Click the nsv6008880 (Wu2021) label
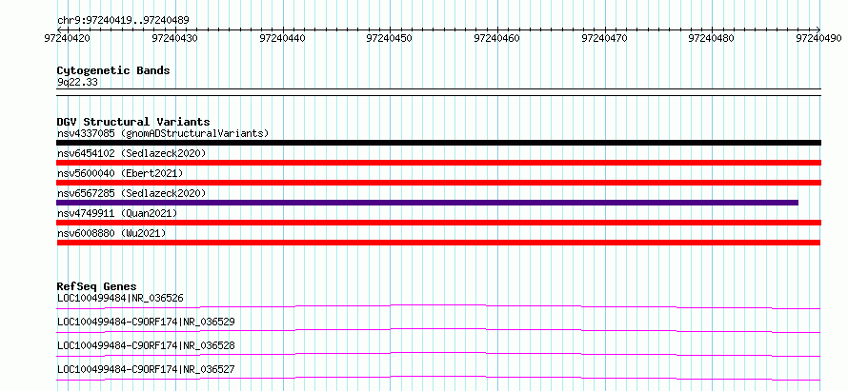The width and height of the screenshot is (848, 391). pos(111,233)
